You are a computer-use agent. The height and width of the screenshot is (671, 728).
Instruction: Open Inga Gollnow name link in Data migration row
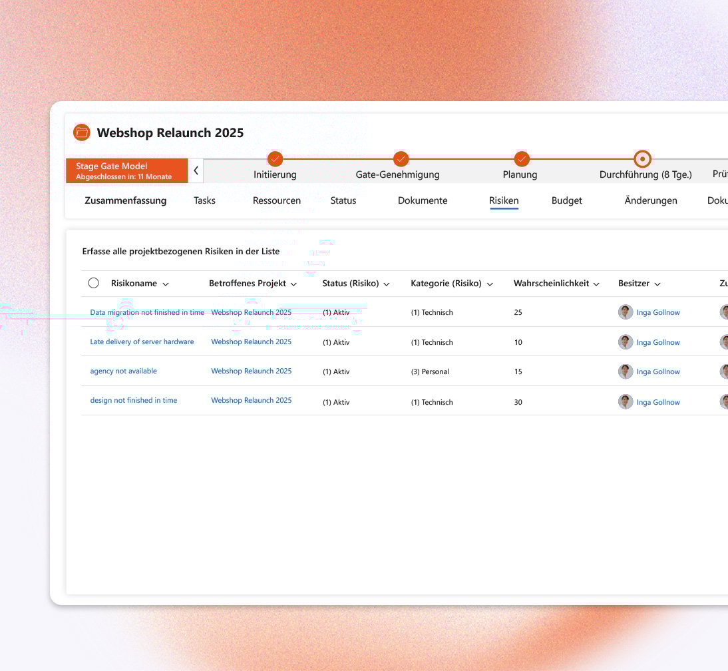658,312
